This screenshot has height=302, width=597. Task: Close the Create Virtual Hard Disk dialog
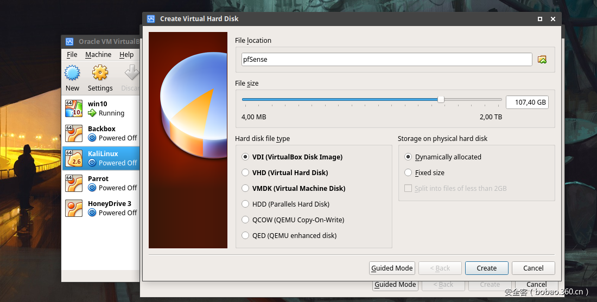[553, 19]
